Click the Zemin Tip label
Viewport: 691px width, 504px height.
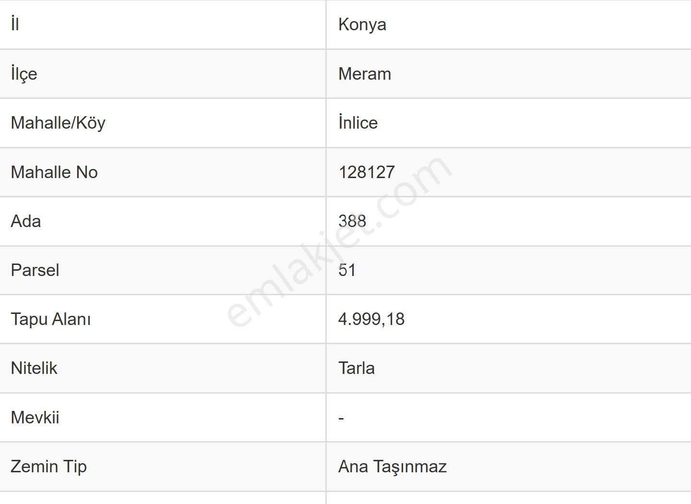[48, 467]
